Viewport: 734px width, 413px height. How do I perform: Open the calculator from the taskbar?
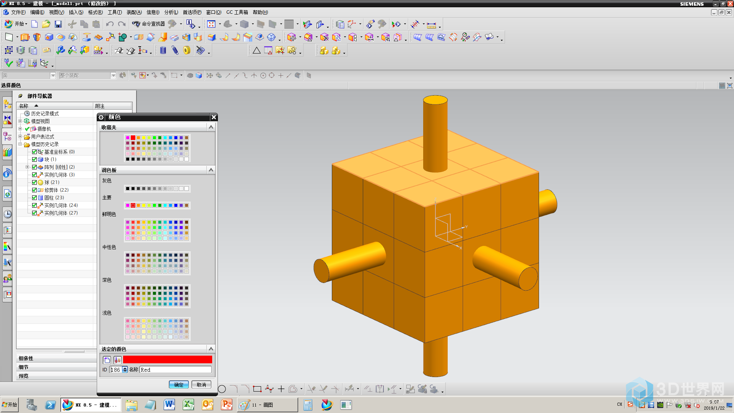click(x=308, y=405)
